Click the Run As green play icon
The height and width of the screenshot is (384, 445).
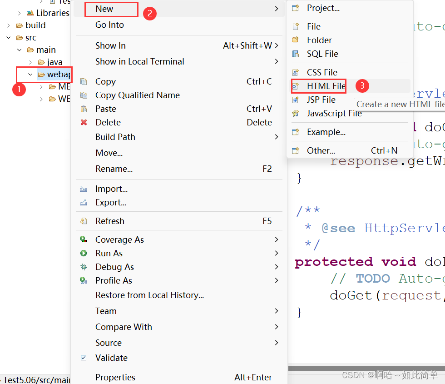pyautogui.click(x=84, y=253)
